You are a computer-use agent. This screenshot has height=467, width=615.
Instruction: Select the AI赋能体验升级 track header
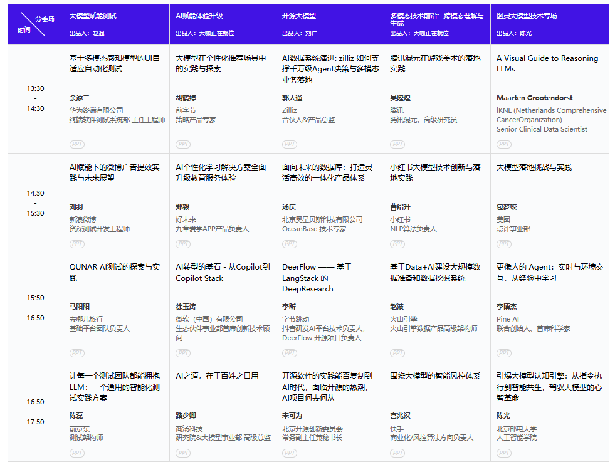click(x=199, y=16)
